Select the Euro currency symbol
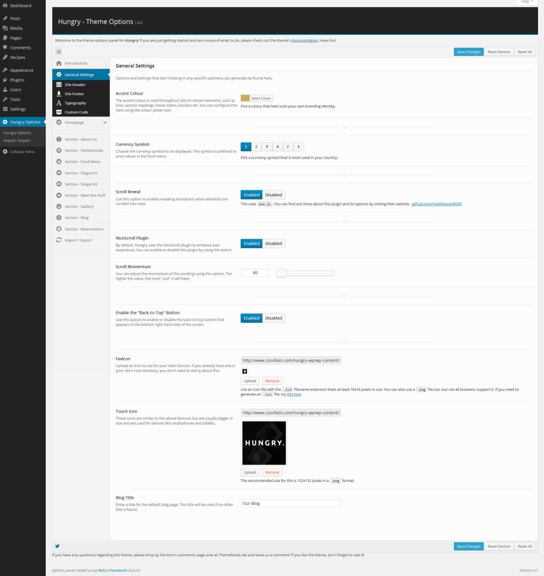Screen dimensions: 544x576 [x=267, y=147]
